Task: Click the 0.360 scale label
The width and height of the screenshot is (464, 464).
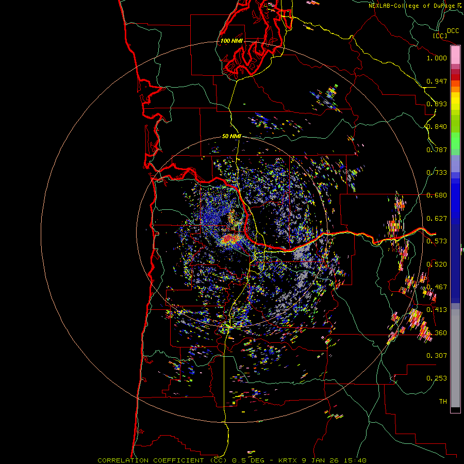Action: [x=437, y=333]
